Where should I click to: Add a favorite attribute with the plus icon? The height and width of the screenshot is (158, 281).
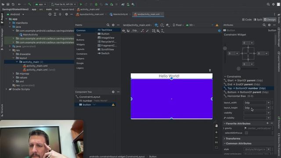pyautogui.click(x=267, y=123)
